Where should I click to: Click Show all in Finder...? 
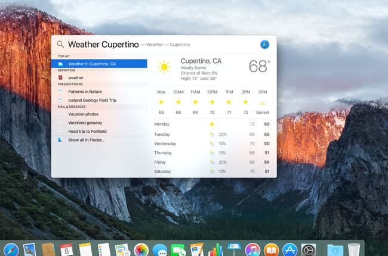click(99, 140)
